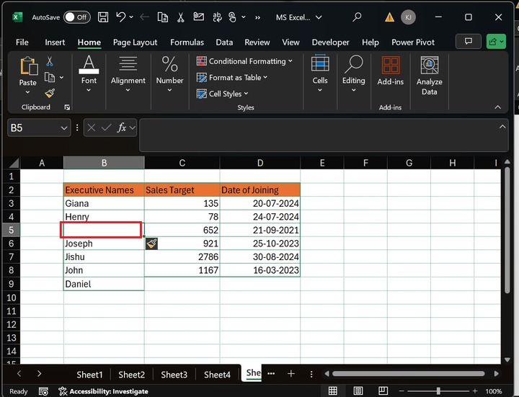Expand the Name Box dropdown arrow
Viewport: 519px width, 397px height.
pos(63,128)
